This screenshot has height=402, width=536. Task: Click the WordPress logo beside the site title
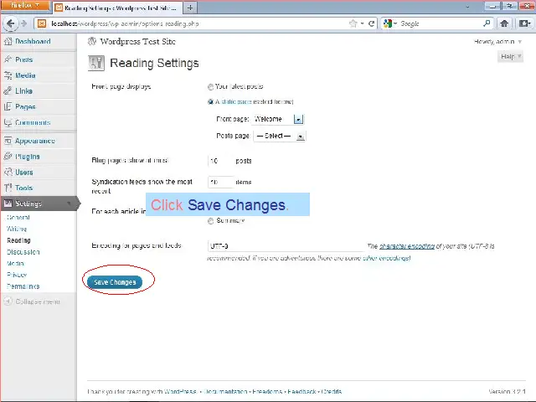(x=92, y=41)
